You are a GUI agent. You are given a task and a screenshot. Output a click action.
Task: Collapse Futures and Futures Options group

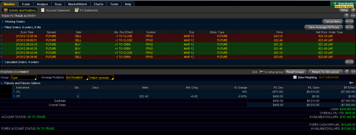point(2,83)
